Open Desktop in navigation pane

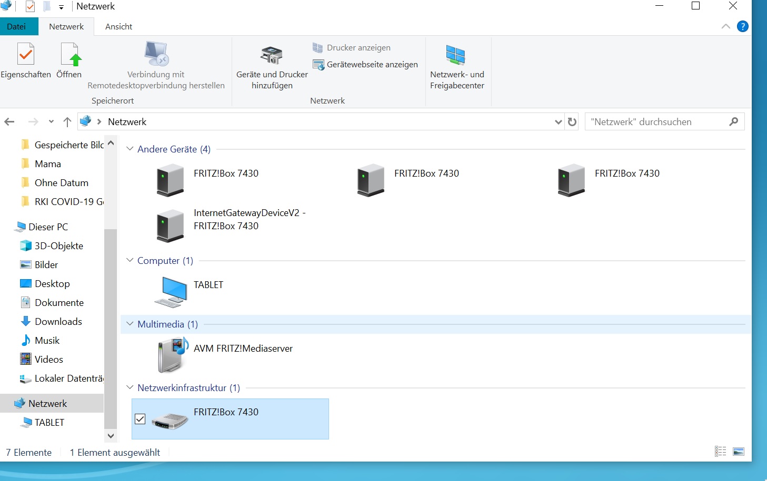(45, 283)
